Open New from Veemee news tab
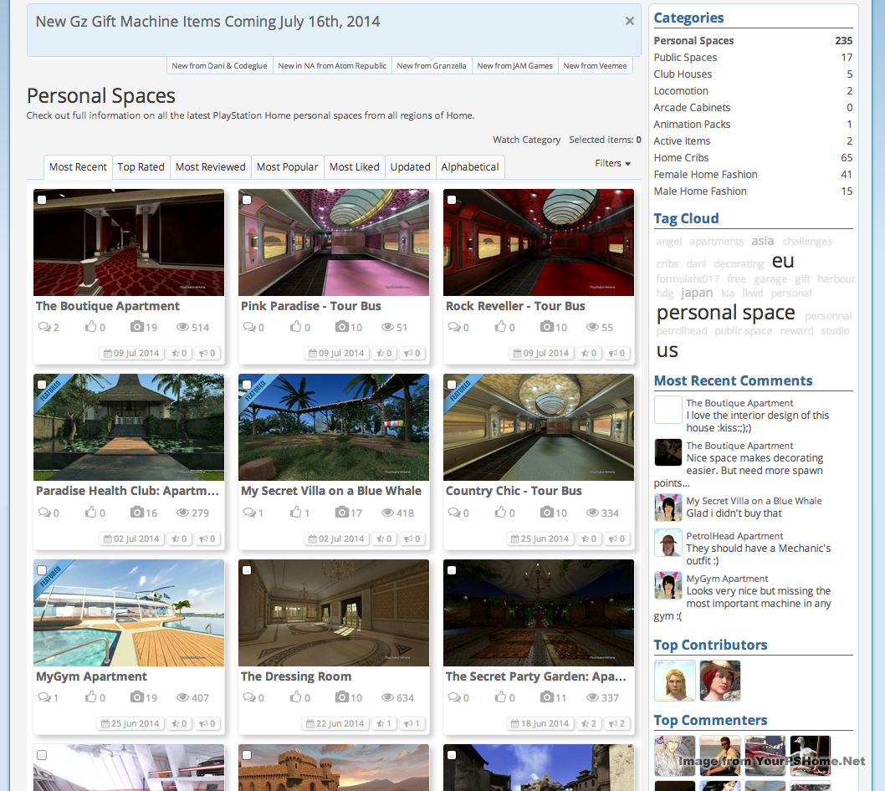Screen dimensions: 885x791 (595, 65)
